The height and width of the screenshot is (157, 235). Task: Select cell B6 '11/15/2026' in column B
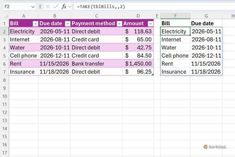tap(54, 64)
